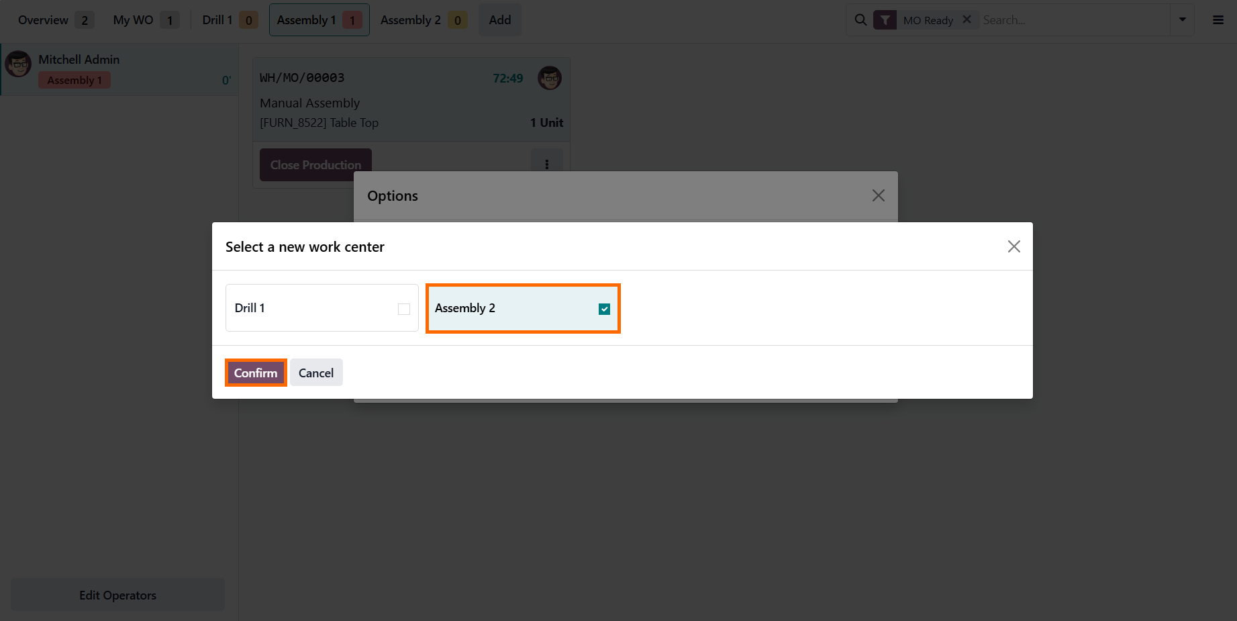The height and width of the screenshot is (621, 1237).
Task: Open the hamburger menu icon
Action: pos(1218,20)
